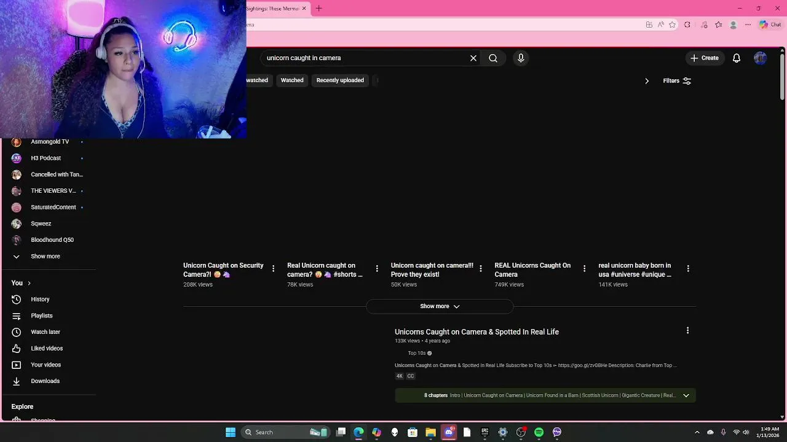Open options for REAL Unicorns Caught On Camera short
Viewport: 787px width, 442px height.
(584, 268)
